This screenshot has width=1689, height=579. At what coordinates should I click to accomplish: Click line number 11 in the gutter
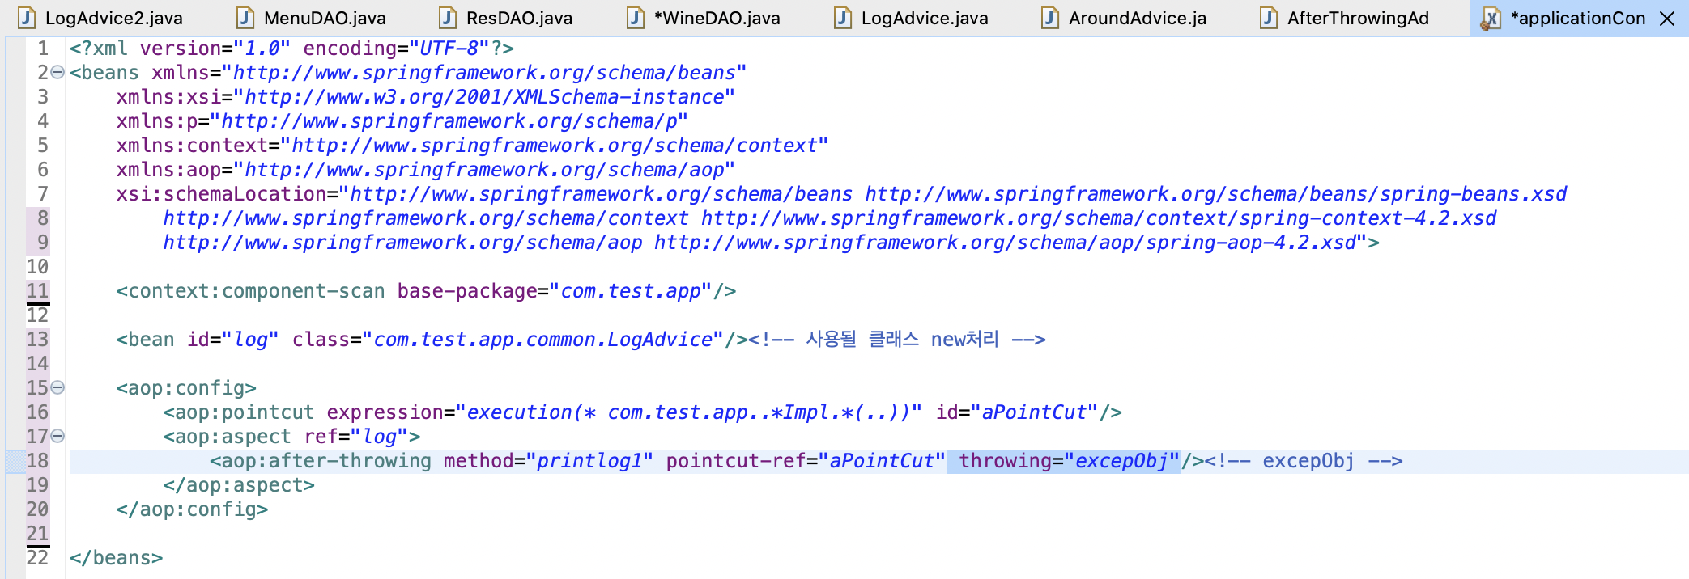click(38, 291)
